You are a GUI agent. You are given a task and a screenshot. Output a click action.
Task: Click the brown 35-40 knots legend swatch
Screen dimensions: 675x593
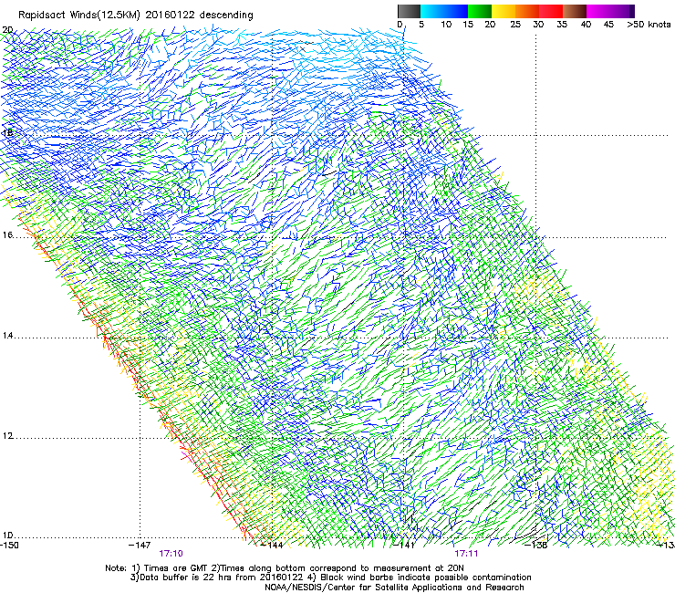click(x=575, y=11)
